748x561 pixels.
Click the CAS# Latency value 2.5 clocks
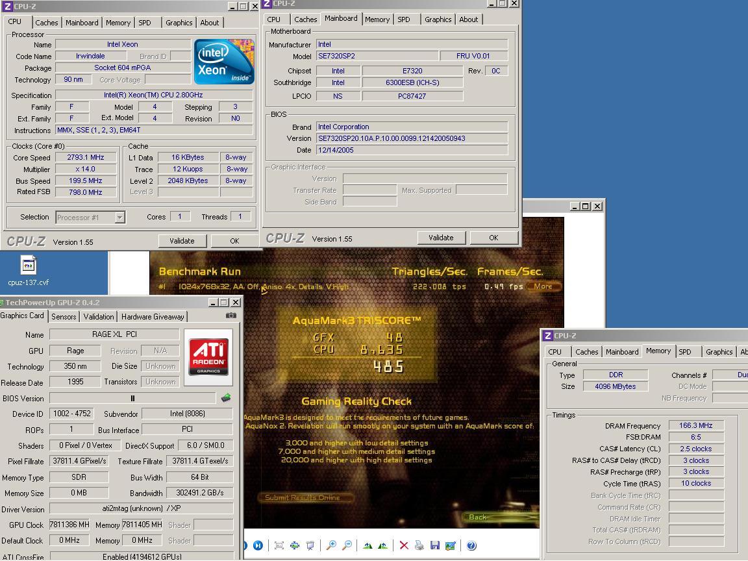[696, 449]
